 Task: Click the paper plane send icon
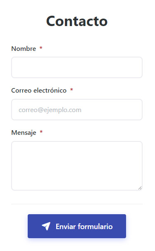pyautogui.click(x=46, y=226)
